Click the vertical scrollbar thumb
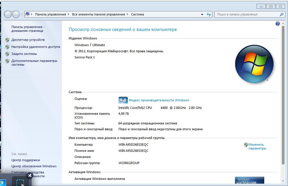Viewport: 288px width, 186px height. point(283,95)
